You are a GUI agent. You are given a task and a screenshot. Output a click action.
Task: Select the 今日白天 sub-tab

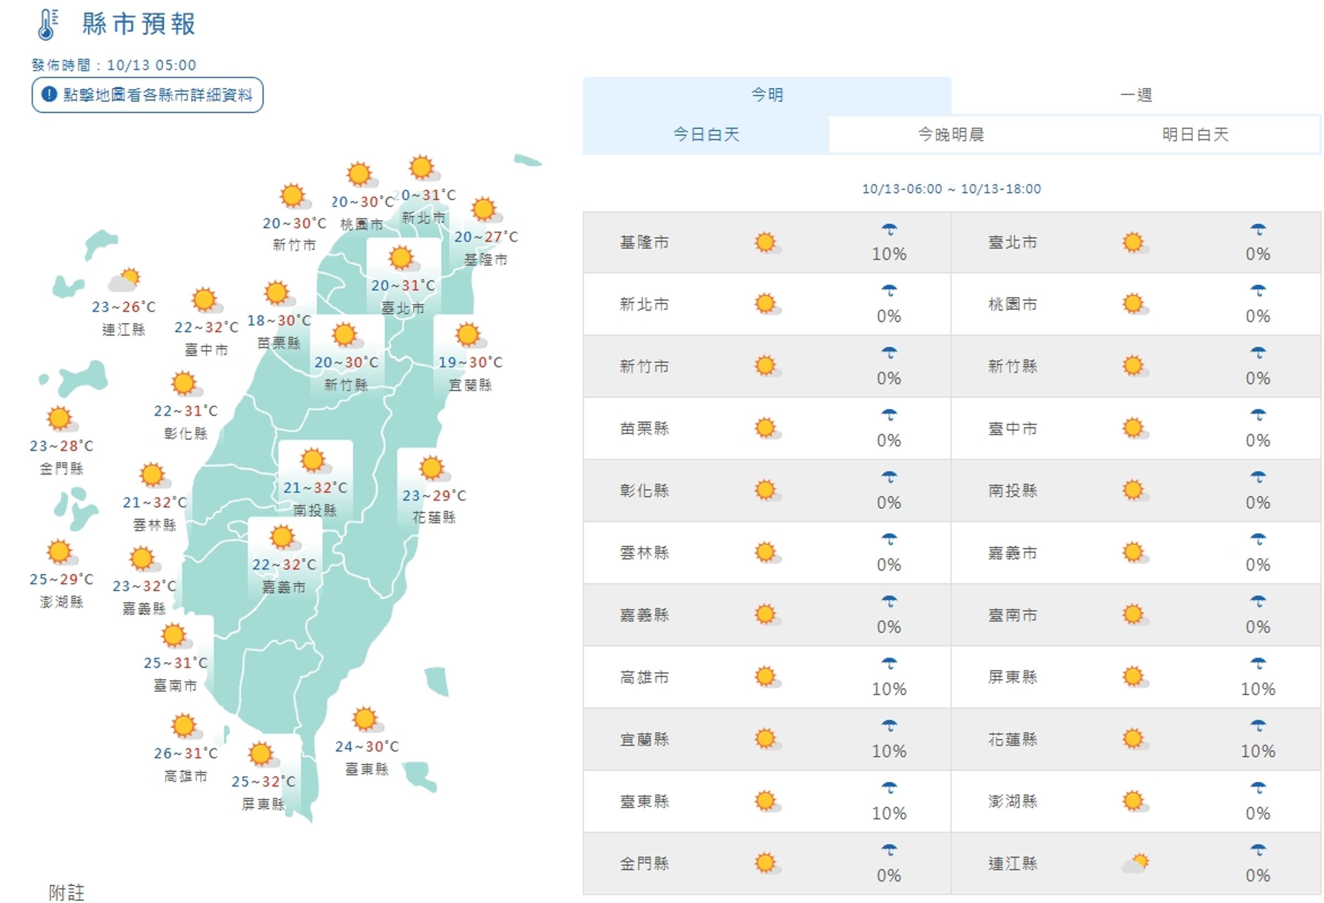tap(706, 135)
